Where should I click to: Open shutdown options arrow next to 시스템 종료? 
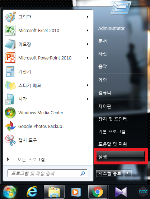(x=128, y=173)
